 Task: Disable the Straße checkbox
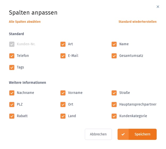click(114, 93)
